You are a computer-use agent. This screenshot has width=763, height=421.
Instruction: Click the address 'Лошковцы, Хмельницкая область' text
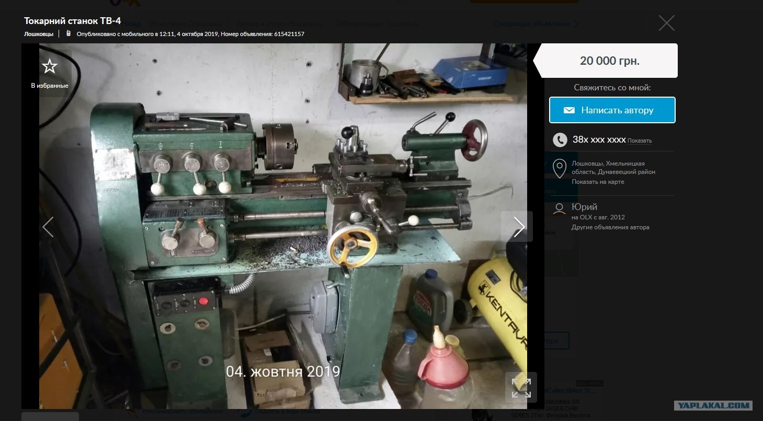[613, 168]
